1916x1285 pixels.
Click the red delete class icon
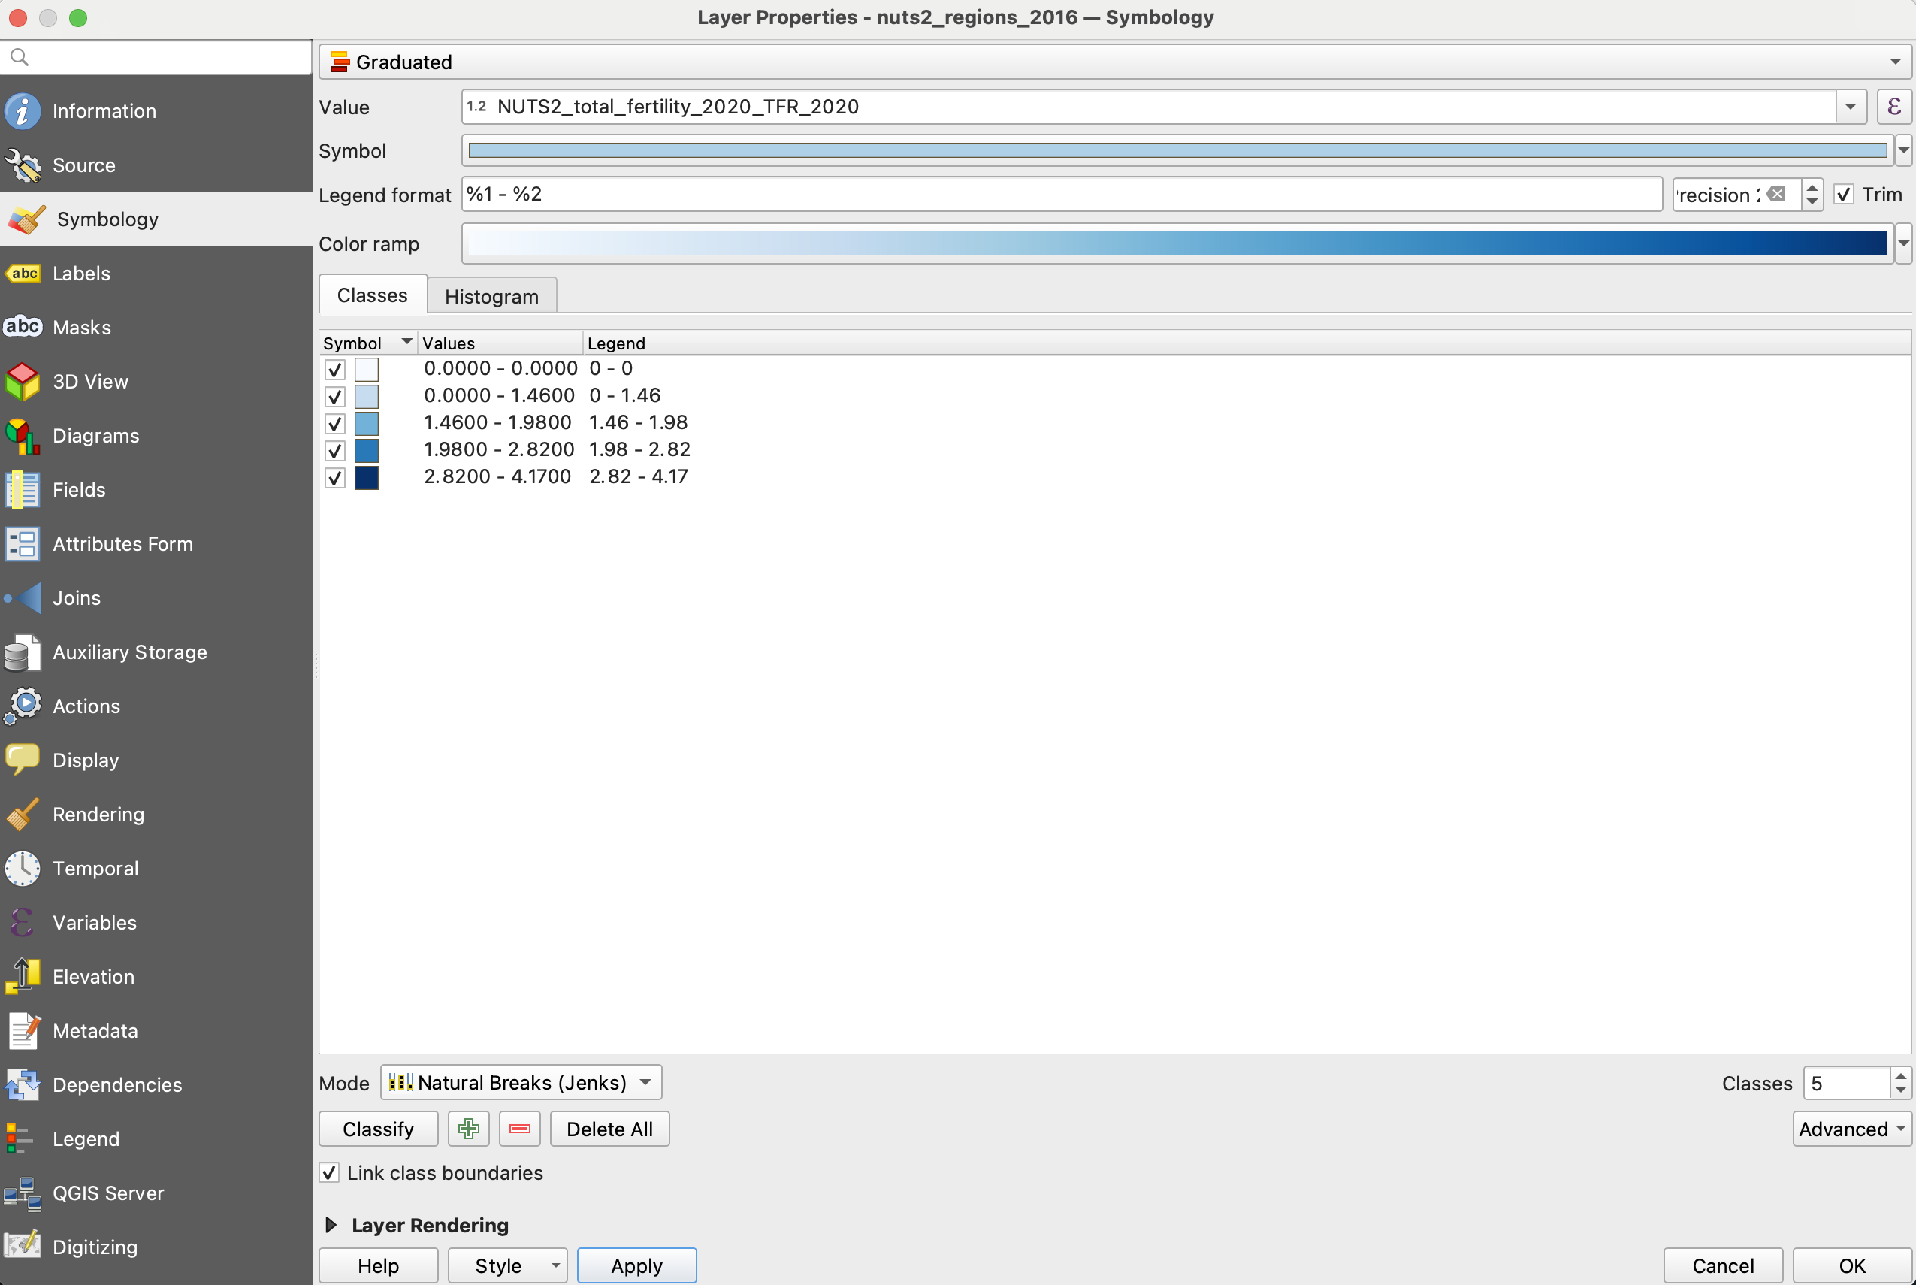519,1129
